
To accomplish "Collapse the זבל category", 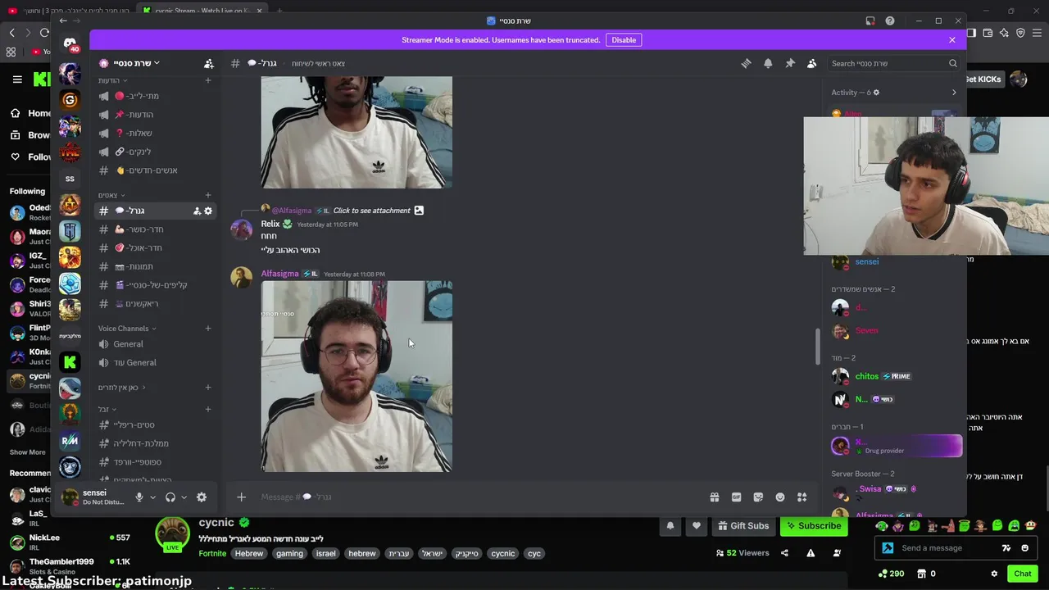I will (x=107, y=409).
